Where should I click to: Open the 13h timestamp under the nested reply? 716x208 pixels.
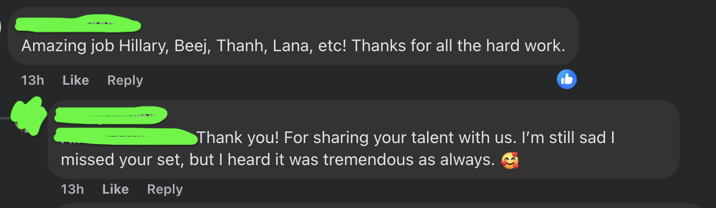(72, 189)
